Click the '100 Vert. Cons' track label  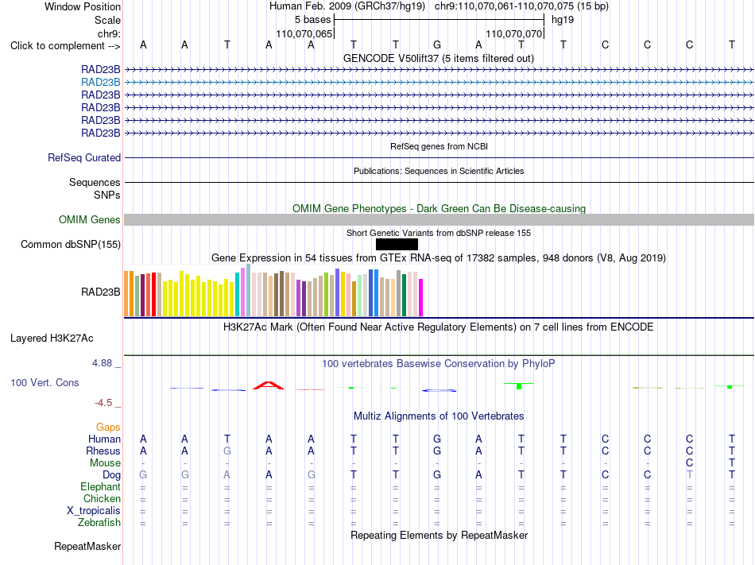coord(45,382)
